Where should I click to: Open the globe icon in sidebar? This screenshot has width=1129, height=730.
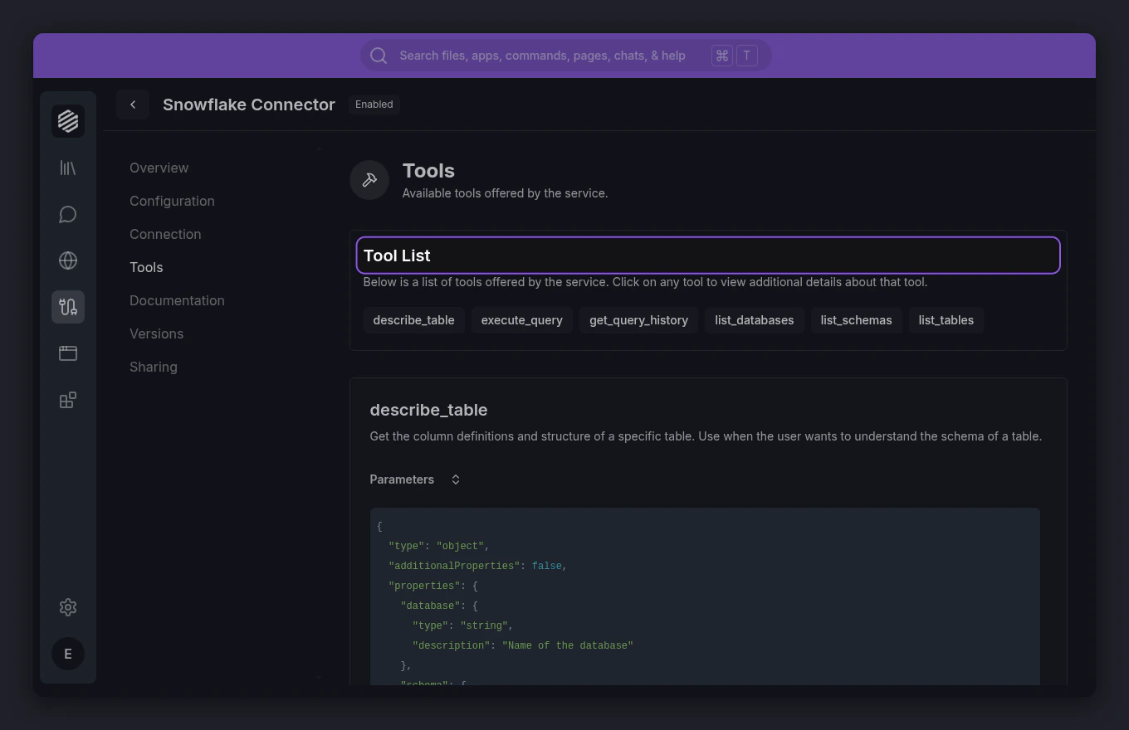pyautogui.click(x=68, y=260)
